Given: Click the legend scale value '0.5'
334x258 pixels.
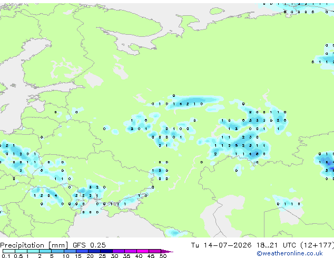Looking at the screenshot, I should pos(18,256).
